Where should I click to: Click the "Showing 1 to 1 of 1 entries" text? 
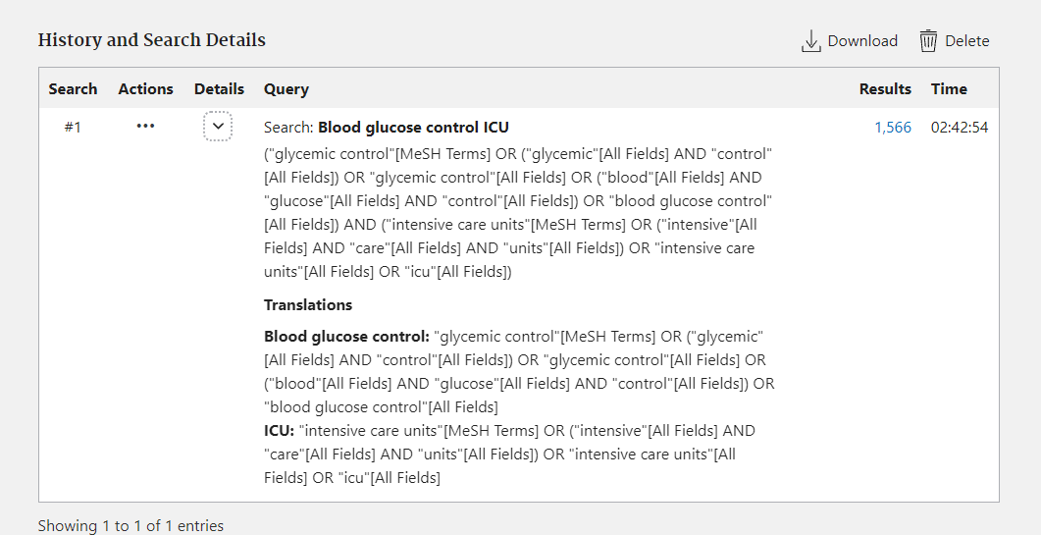[x=130, y=526]
